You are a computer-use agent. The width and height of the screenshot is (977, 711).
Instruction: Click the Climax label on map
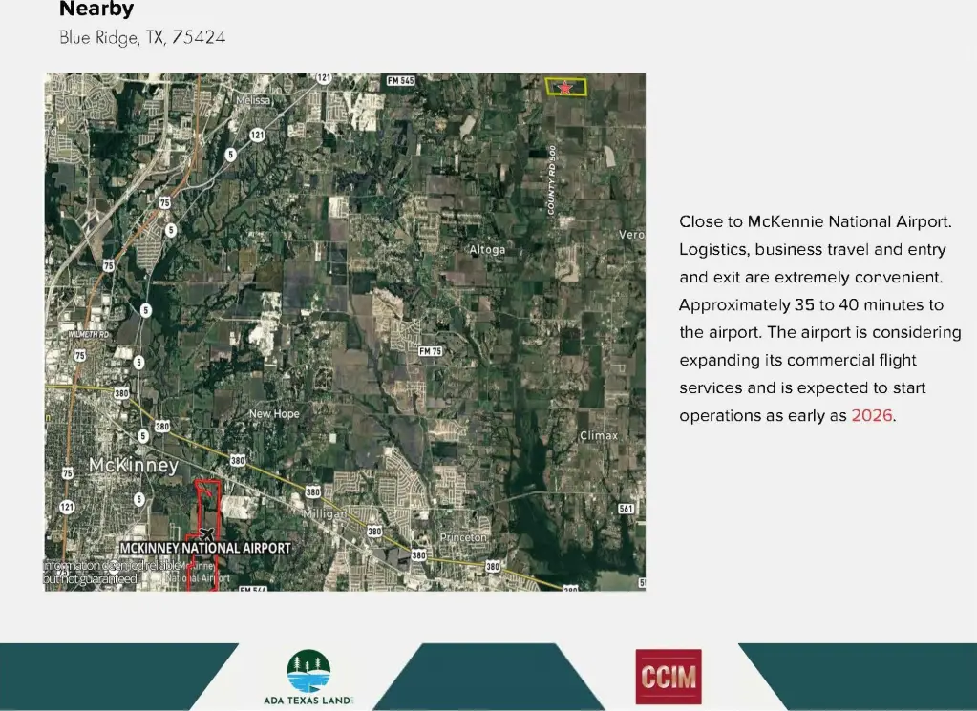tap(599, 435)
